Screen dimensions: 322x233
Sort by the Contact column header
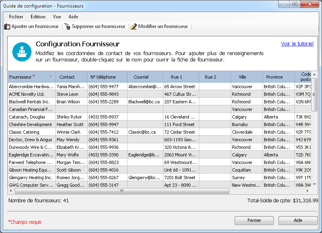(67, 77)
